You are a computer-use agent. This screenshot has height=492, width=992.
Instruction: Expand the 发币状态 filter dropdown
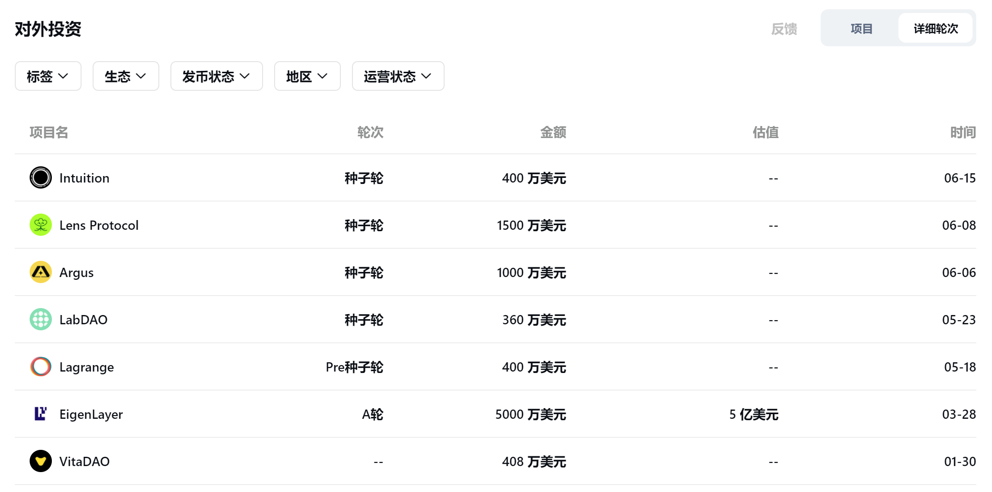coord(217,76)
